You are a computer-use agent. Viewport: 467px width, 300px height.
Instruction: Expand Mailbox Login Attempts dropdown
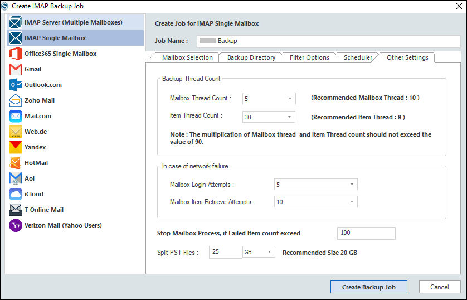pyautogui.click(x=316, y=185)
